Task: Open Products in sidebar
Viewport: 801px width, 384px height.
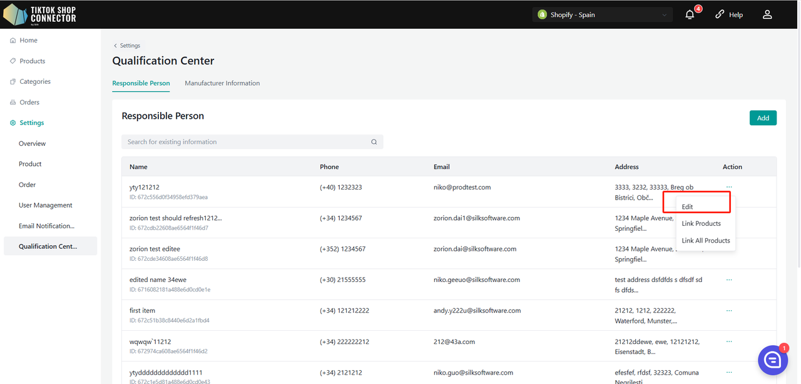Action: pos(32,61)
